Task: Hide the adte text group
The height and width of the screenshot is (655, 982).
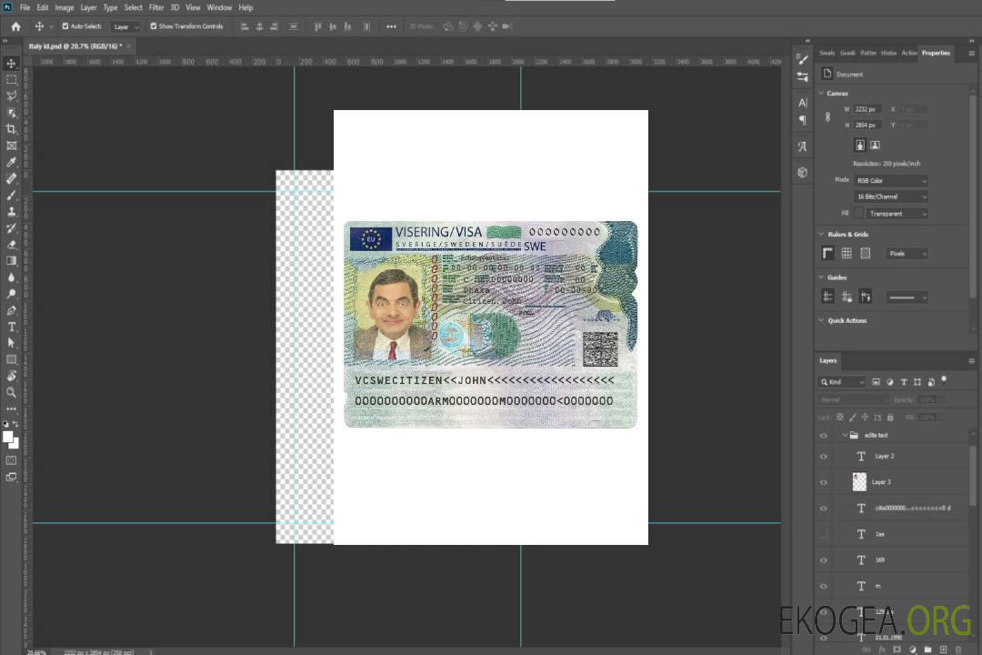Action: pos(824,435)
